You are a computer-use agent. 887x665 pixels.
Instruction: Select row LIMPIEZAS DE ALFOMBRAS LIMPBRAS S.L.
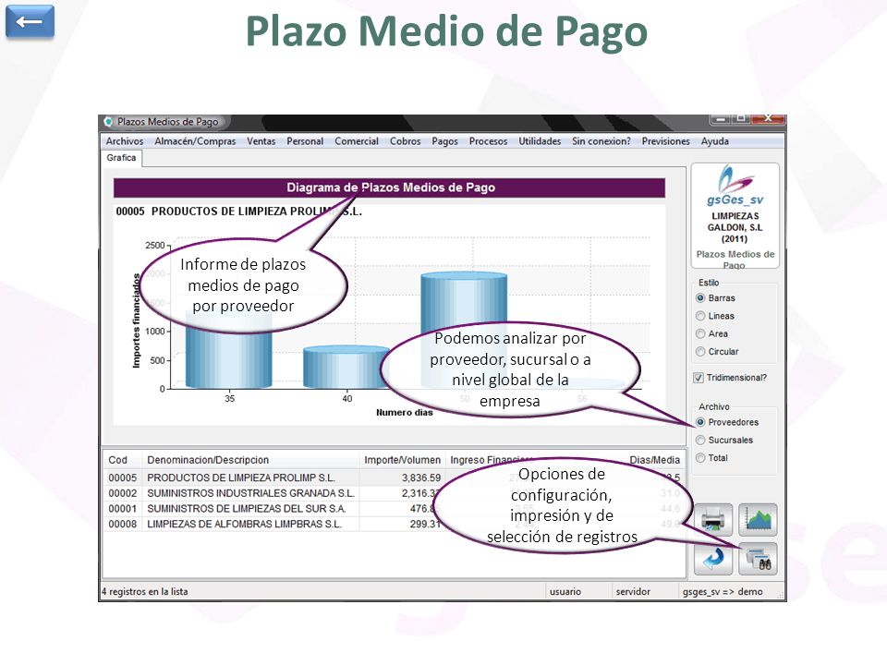[395, 525]
